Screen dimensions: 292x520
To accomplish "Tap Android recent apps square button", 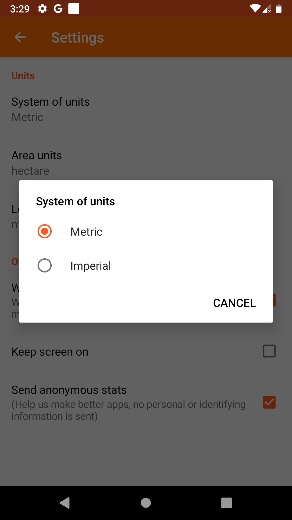I will pos(227,503).
